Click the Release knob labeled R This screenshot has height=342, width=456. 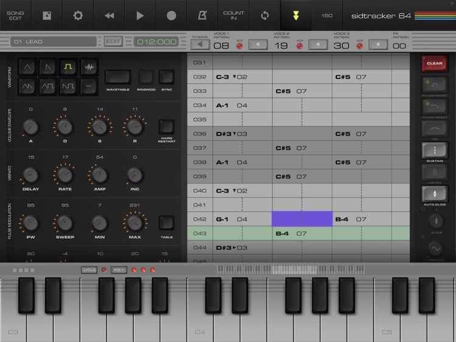(x=134, y=128)
